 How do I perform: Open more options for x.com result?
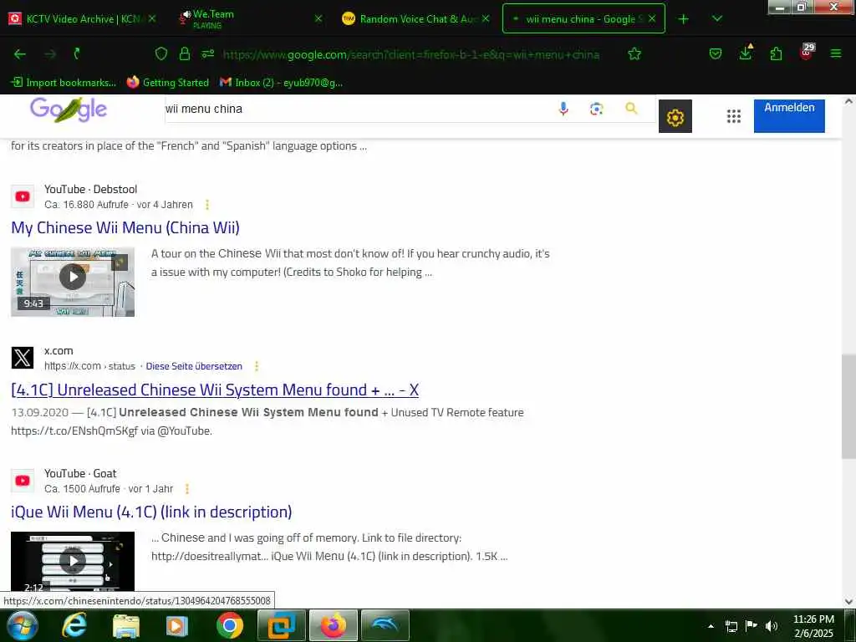tap(257, 366)
